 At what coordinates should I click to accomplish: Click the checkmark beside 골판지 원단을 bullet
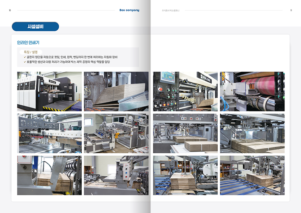pos(25,57)
